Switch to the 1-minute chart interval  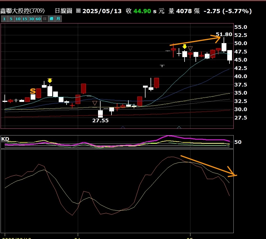point(4,19)
